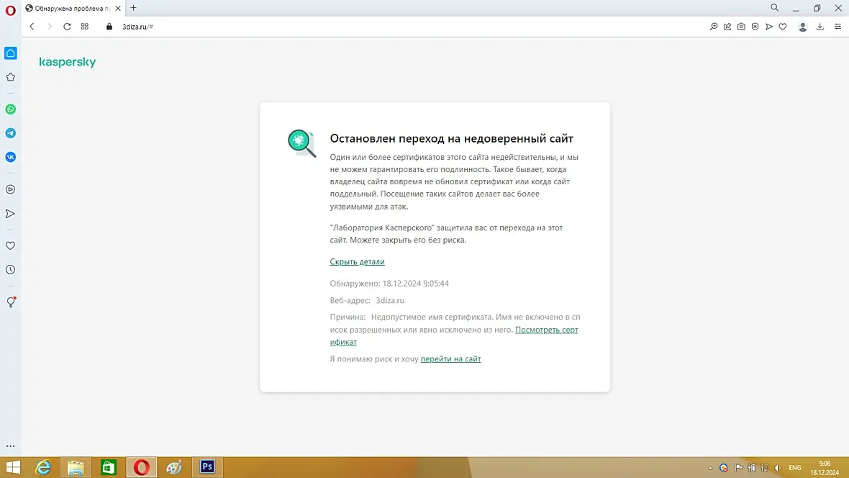Open sidebar Bookmarks star icon
This screenshot has width=849, height=478.
pos(10,77)
